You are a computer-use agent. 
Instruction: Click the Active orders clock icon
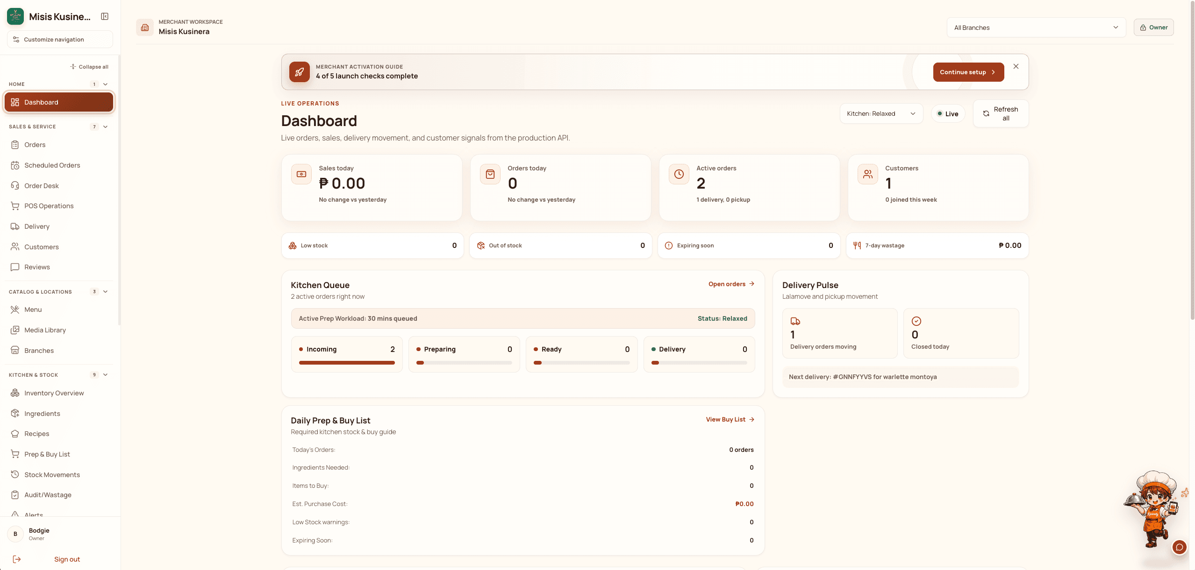click(679, 174)
